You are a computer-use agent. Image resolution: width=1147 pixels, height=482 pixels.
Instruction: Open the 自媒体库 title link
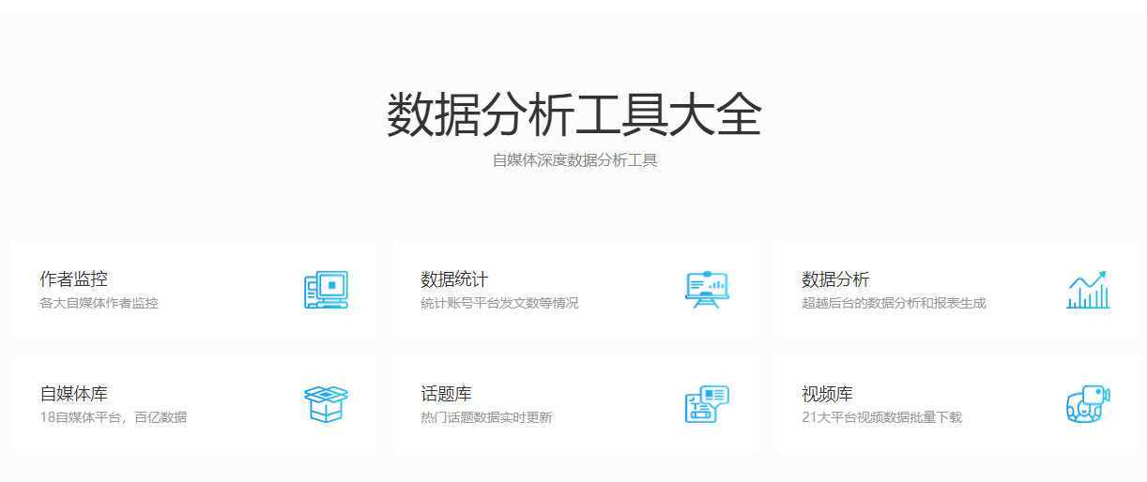pyautogui.click(x=73, y=394)
